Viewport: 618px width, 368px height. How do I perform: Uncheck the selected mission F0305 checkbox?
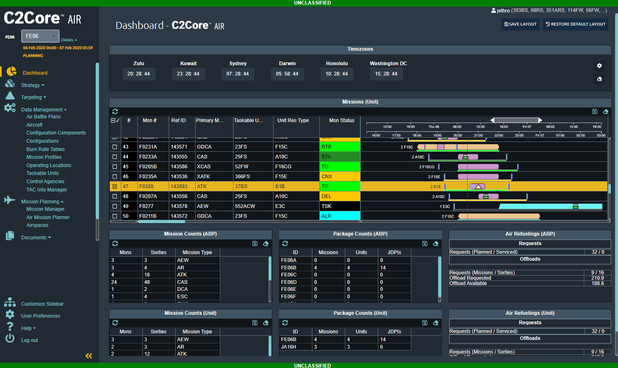[115, 186]
